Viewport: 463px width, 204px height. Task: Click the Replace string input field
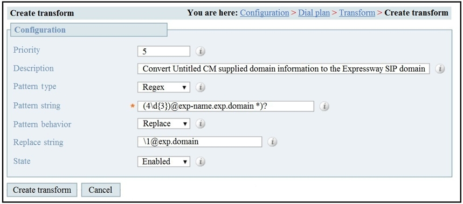click(199, 142)
